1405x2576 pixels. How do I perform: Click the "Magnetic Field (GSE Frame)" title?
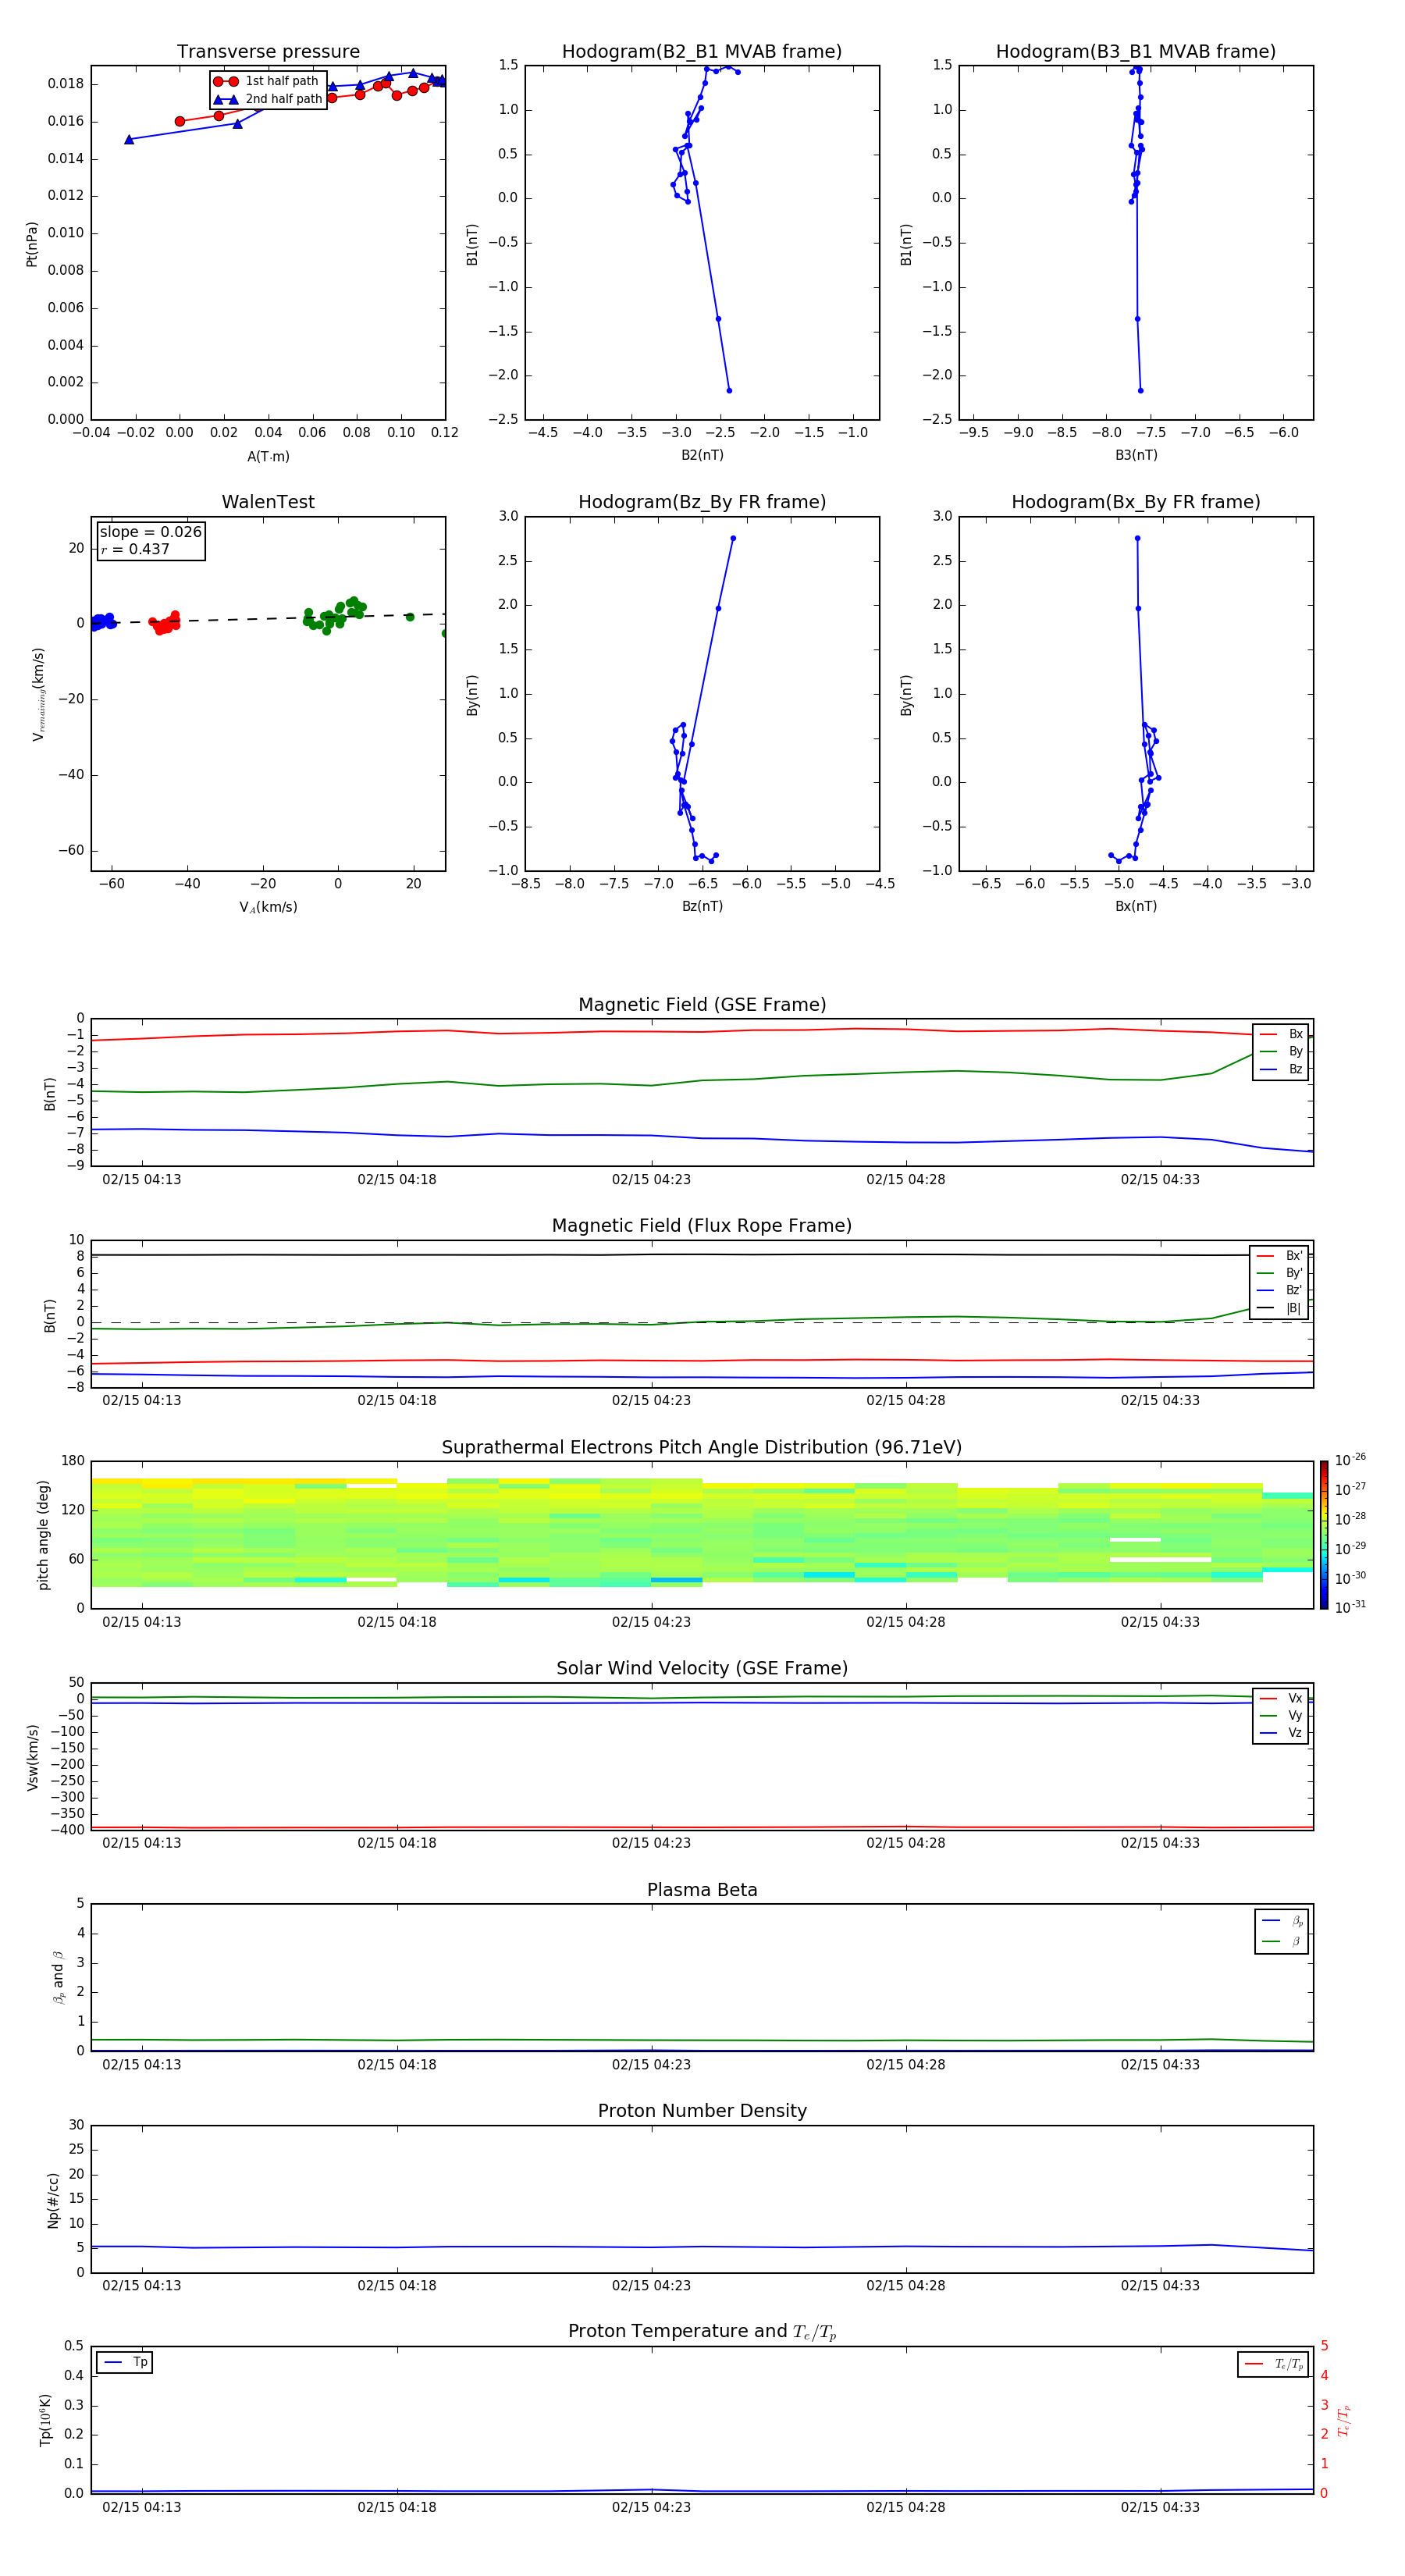(702, 1005)
